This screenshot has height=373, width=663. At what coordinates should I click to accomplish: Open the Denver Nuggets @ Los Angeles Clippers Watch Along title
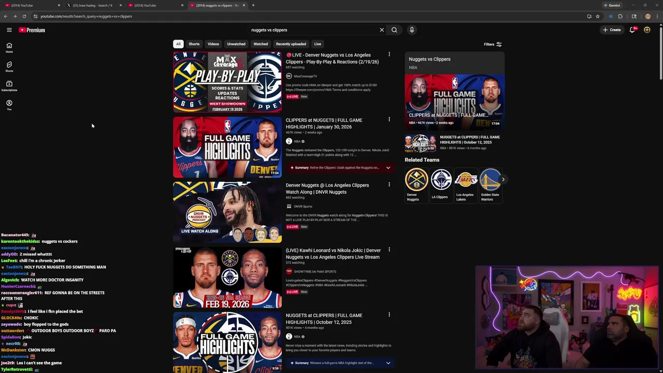pos(327,189)
